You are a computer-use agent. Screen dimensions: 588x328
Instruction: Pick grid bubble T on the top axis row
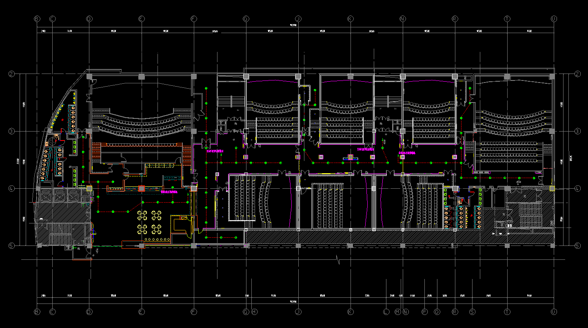(x=507, y=19)
